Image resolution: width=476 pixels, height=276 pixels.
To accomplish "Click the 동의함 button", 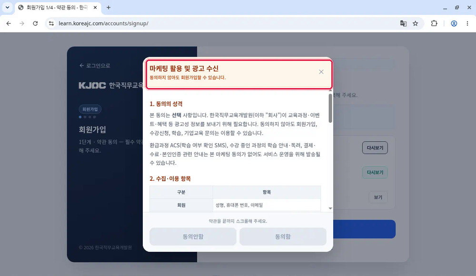I will pos(283,237).
